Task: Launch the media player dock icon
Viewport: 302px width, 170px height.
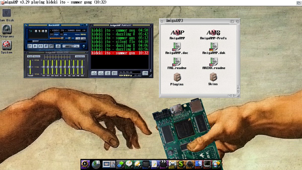Action: [x=85, y=164]
